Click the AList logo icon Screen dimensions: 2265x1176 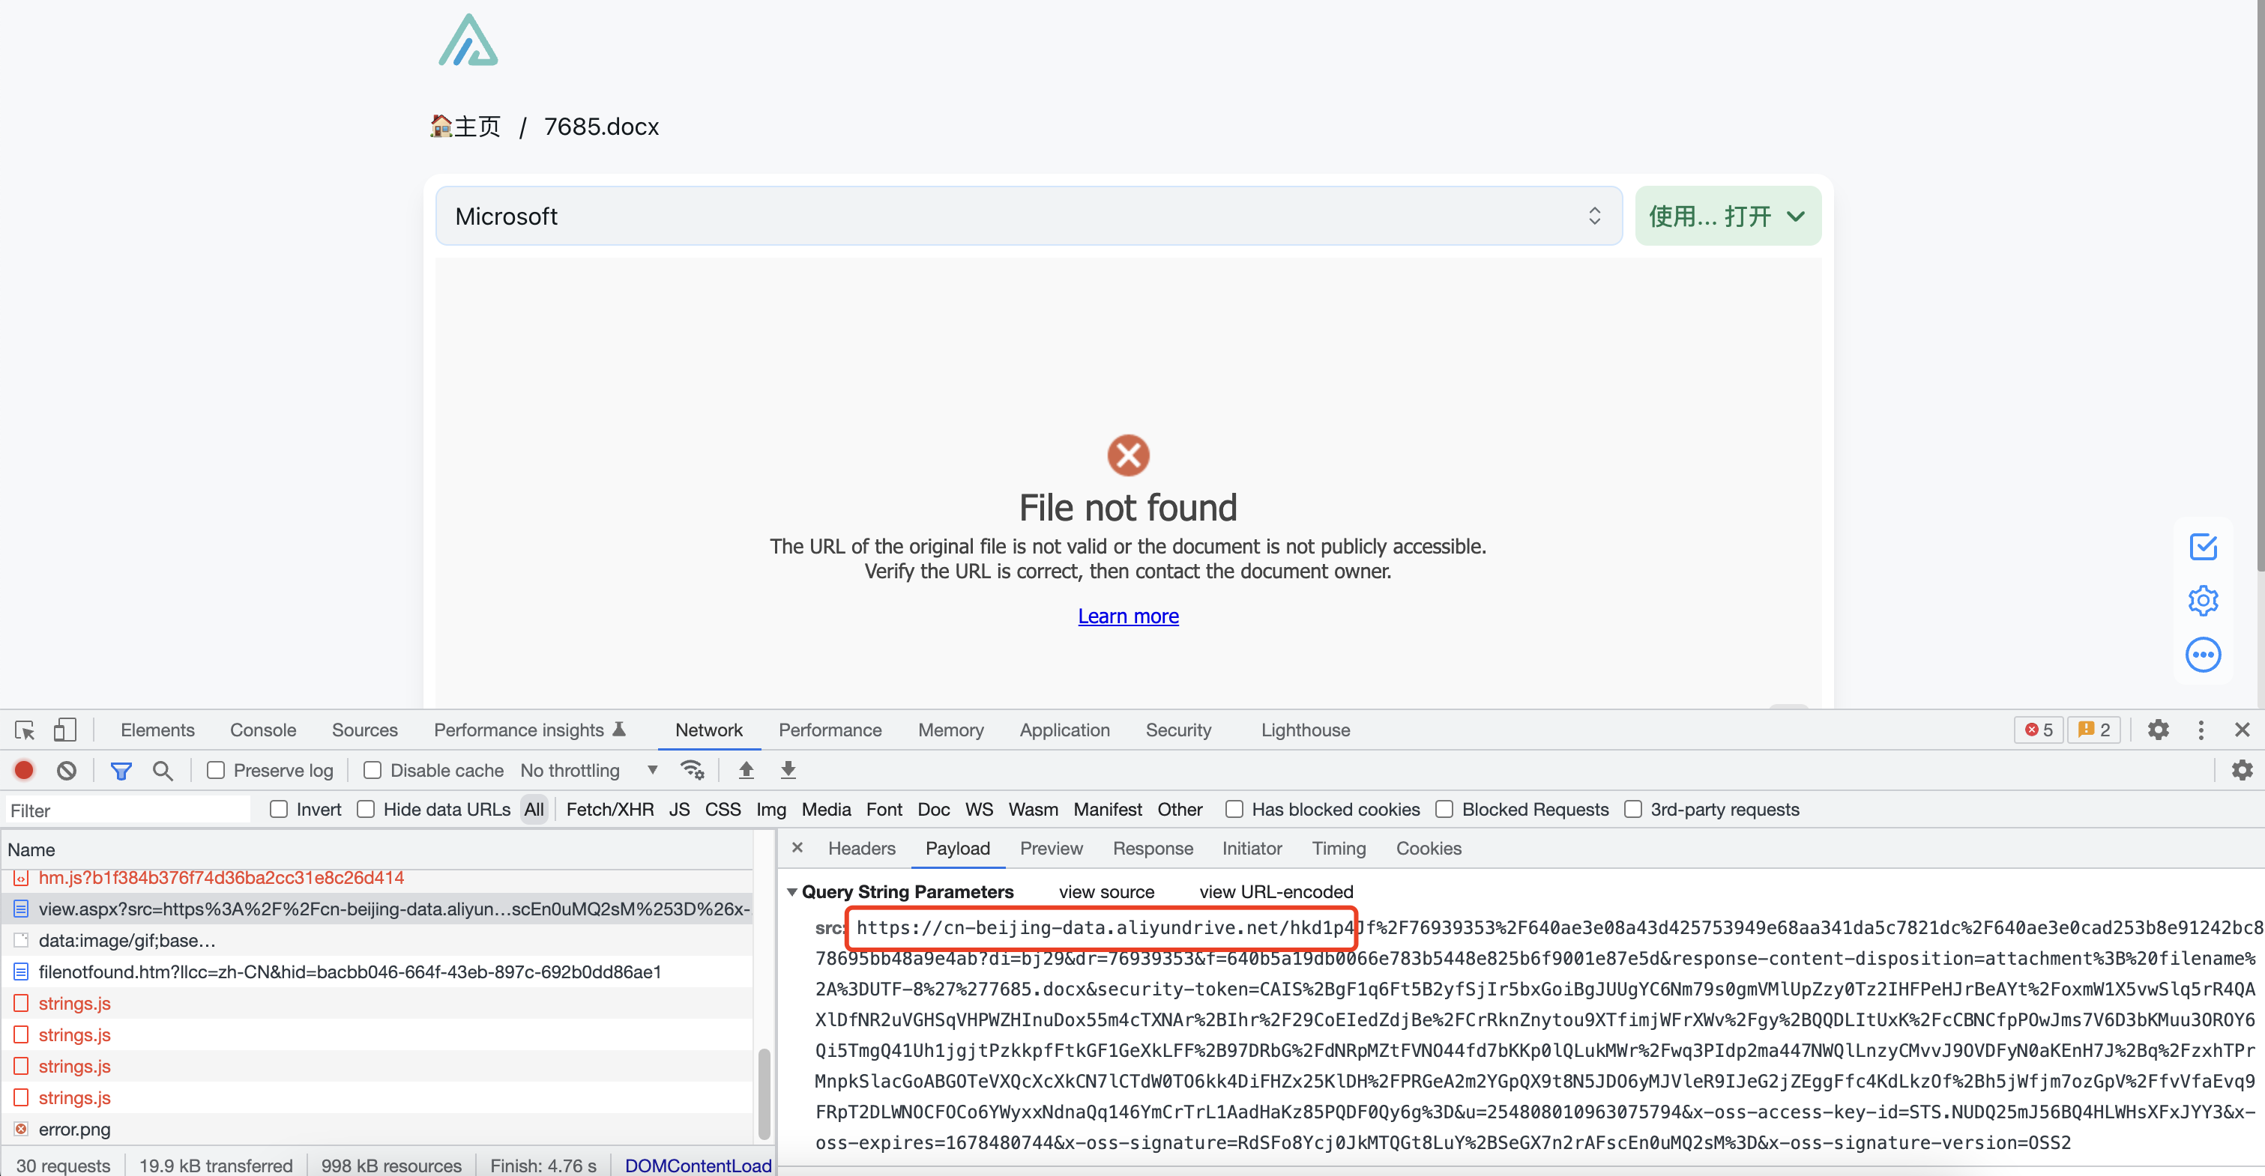pyautogui.click(x=468, y=40)
